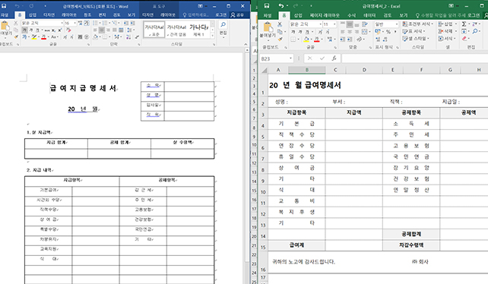Open the 검토 tab in Word
Viewport: 488px width, 284px height.
coord(117,14)
